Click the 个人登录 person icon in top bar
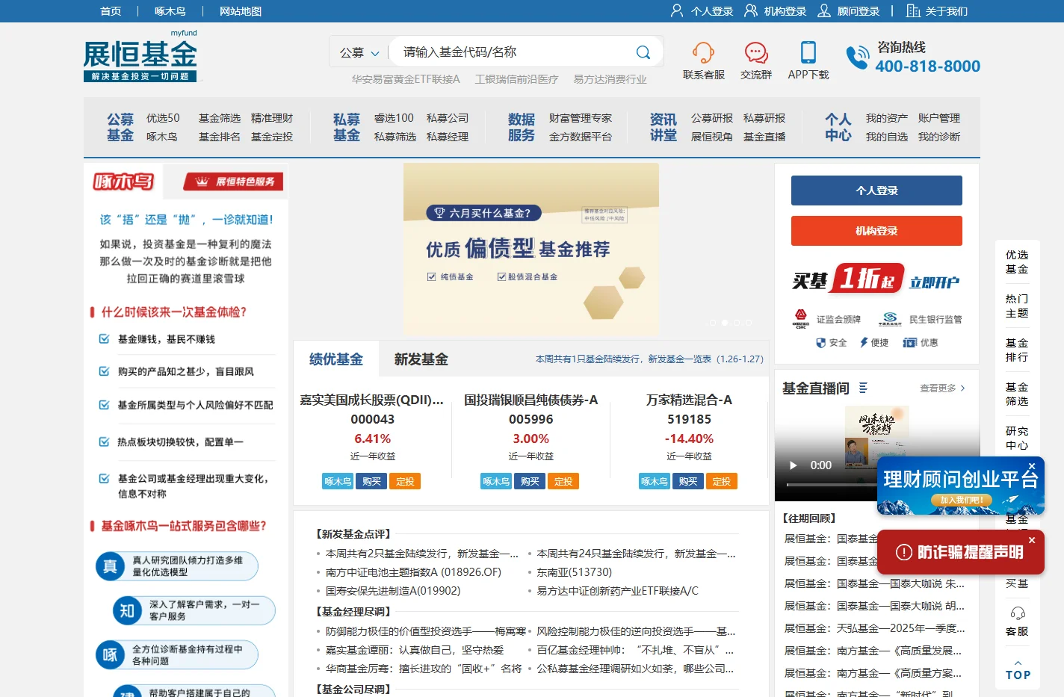1064x697 pixels. tap(677, 10)
